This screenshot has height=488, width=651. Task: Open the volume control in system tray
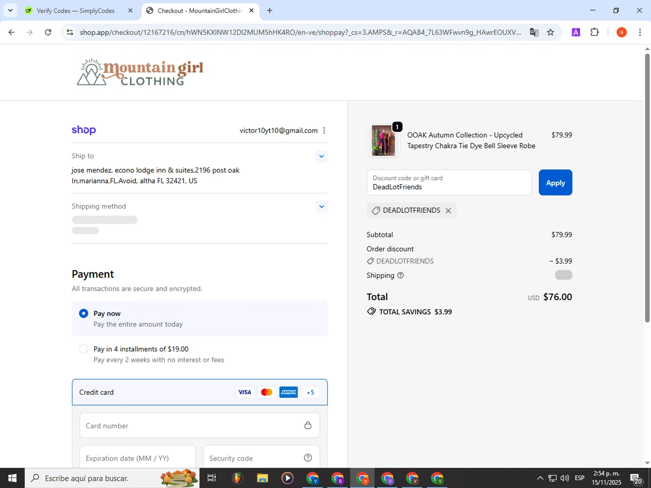565,478
